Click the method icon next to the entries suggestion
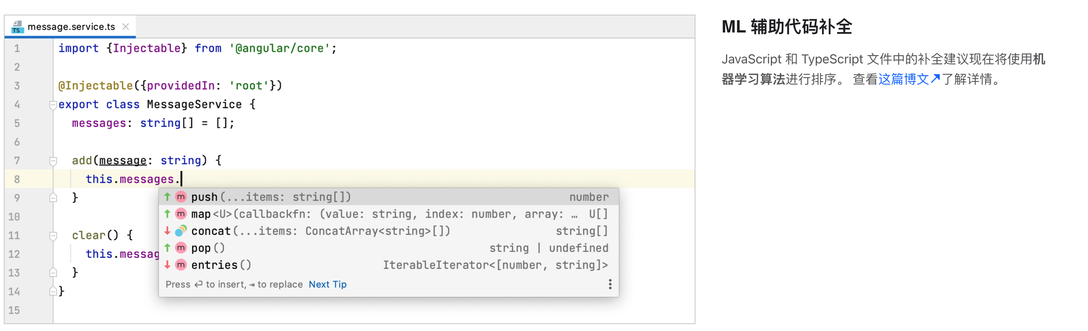The height and width of the screenshot is (331, 1088). coord(180,265)
